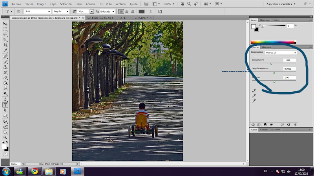Open the Windows Start button
The height and width of the screenshot is (176, 314).
[6, 171]
